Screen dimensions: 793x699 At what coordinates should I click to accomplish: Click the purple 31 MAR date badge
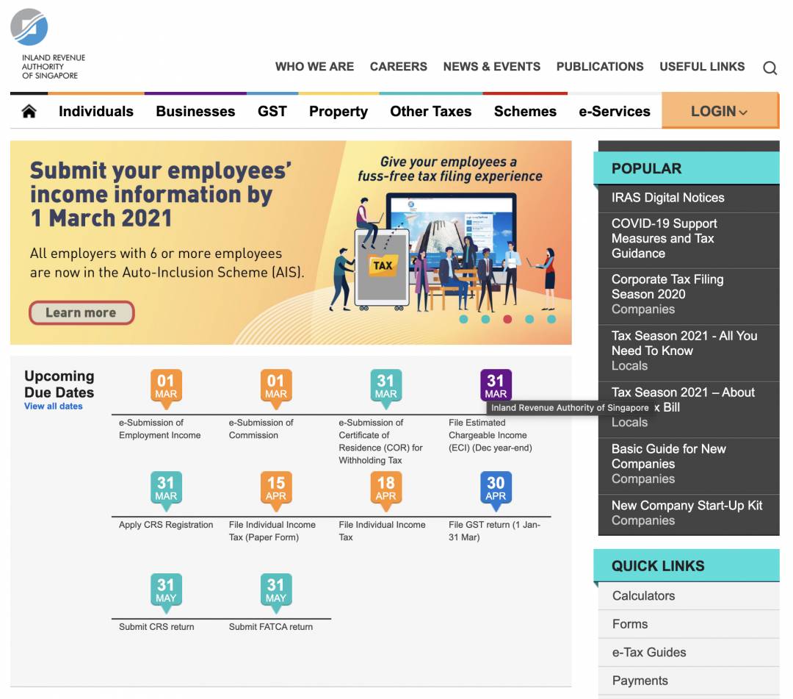click(496, 387)
